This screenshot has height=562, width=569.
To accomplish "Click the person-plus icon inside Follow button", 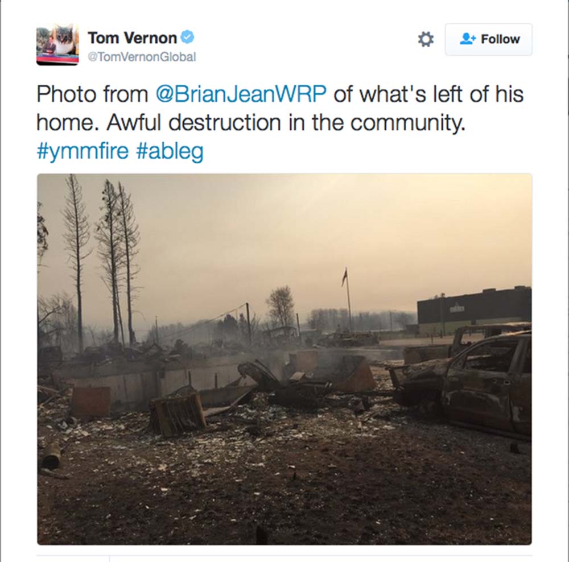I will [x=468, y=39].
